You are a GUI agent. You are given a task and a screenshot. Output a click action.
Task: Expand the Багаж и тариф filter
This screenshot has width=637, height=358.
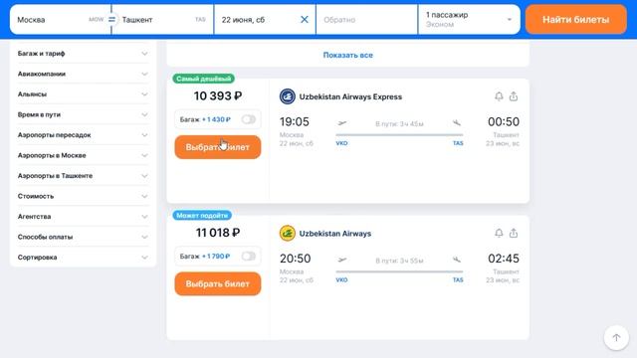pyautogui.click(x=83, y=53)
